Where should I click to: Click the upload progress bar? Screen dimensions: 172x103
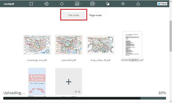pyautogui.click(x=85, y=98)
